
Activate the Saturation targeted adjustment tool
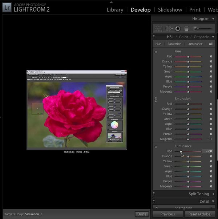coord(156,99)
